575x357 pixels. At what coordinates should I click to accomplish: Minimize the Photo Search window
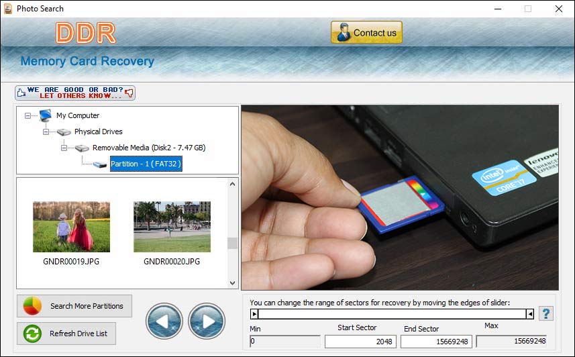click(x=498, y=9)
